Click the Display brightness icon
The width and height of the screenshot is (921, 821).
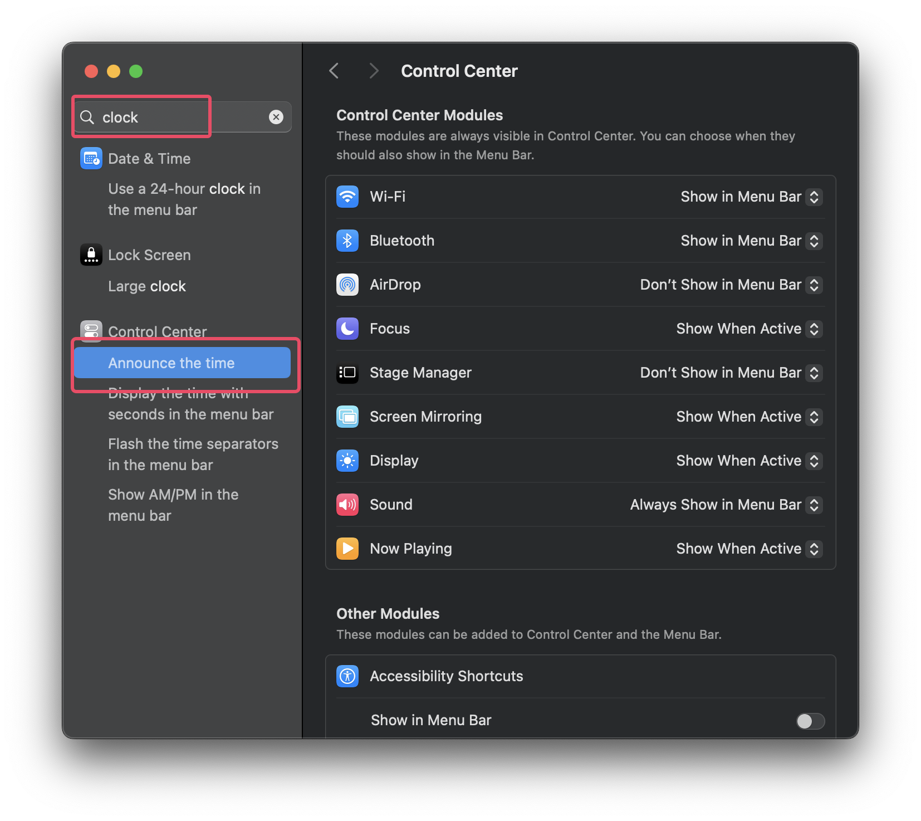point(347,461)
